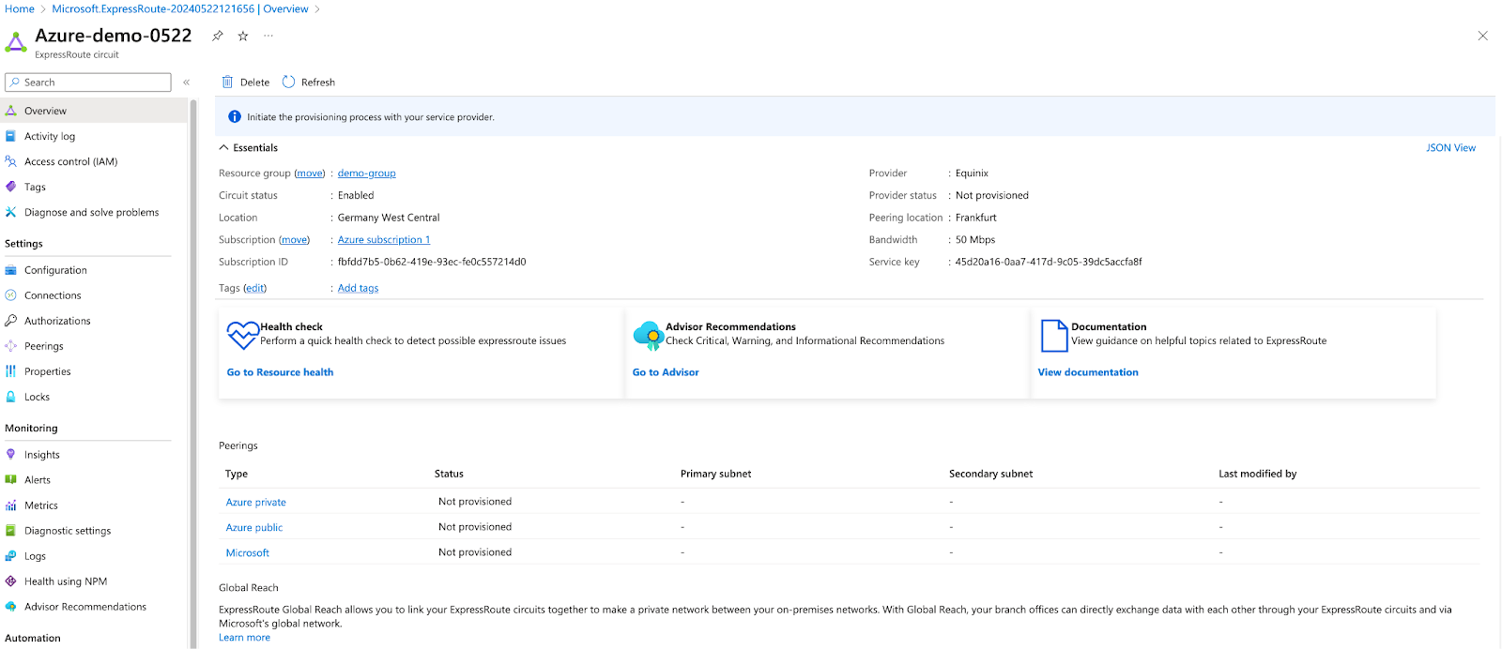Click the Connections icon in sidebar
1502x649 pixels.
pos(11,295)
